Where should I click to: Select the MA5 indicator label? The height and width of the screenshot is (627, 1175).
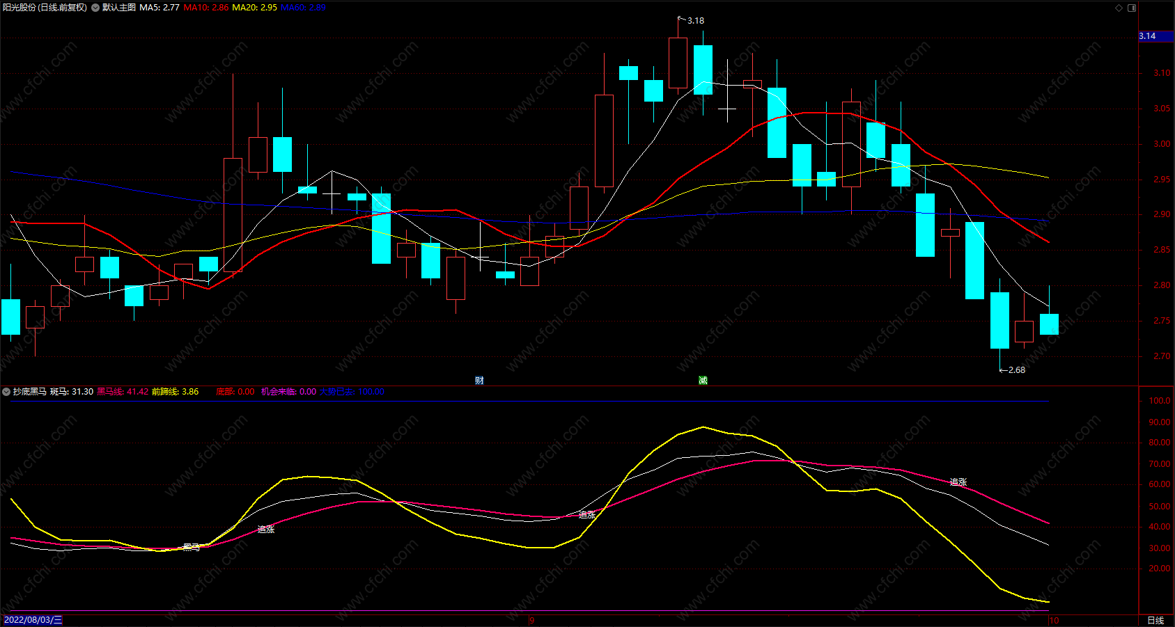pyautogui.click(x=159, y=8)
